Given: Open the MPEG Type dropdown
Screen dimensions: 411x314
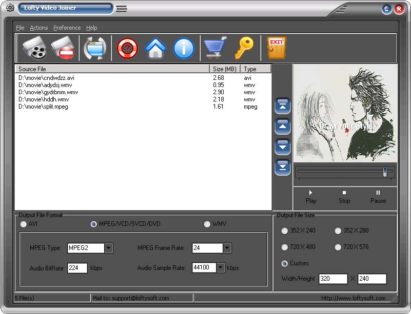Looking at the screenshot, I should coord(108,248).
